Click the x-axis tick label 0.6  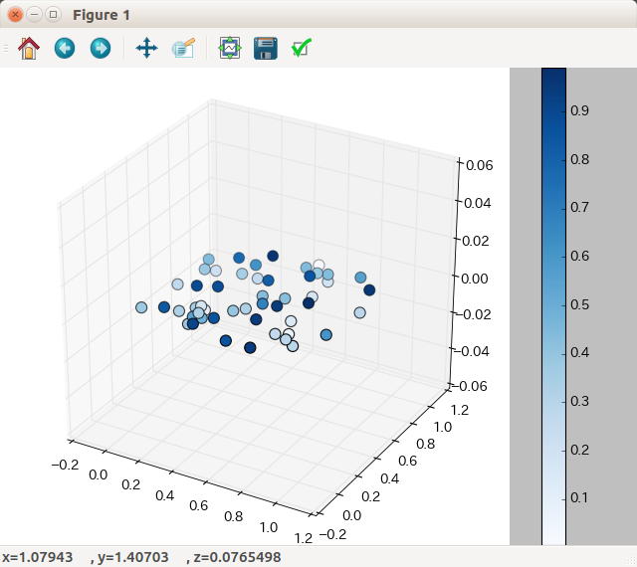click(199, 505)
